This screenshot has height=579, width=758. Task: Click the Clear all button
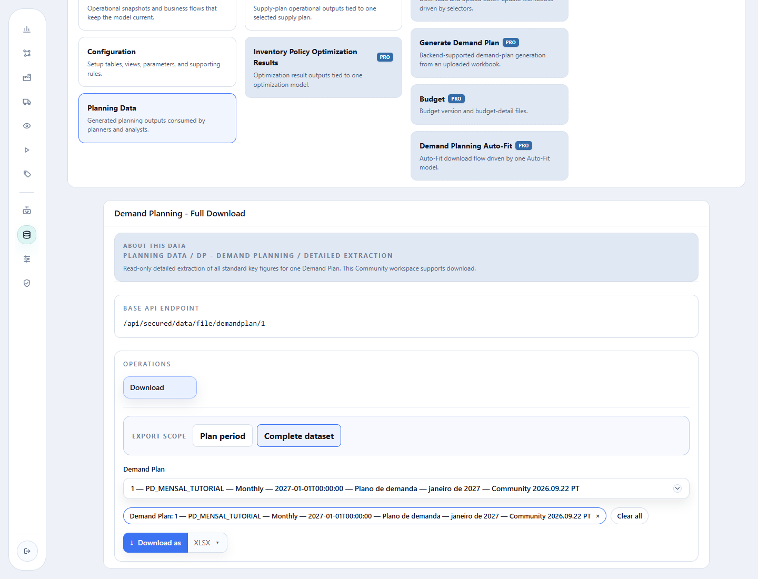point(630,516)
